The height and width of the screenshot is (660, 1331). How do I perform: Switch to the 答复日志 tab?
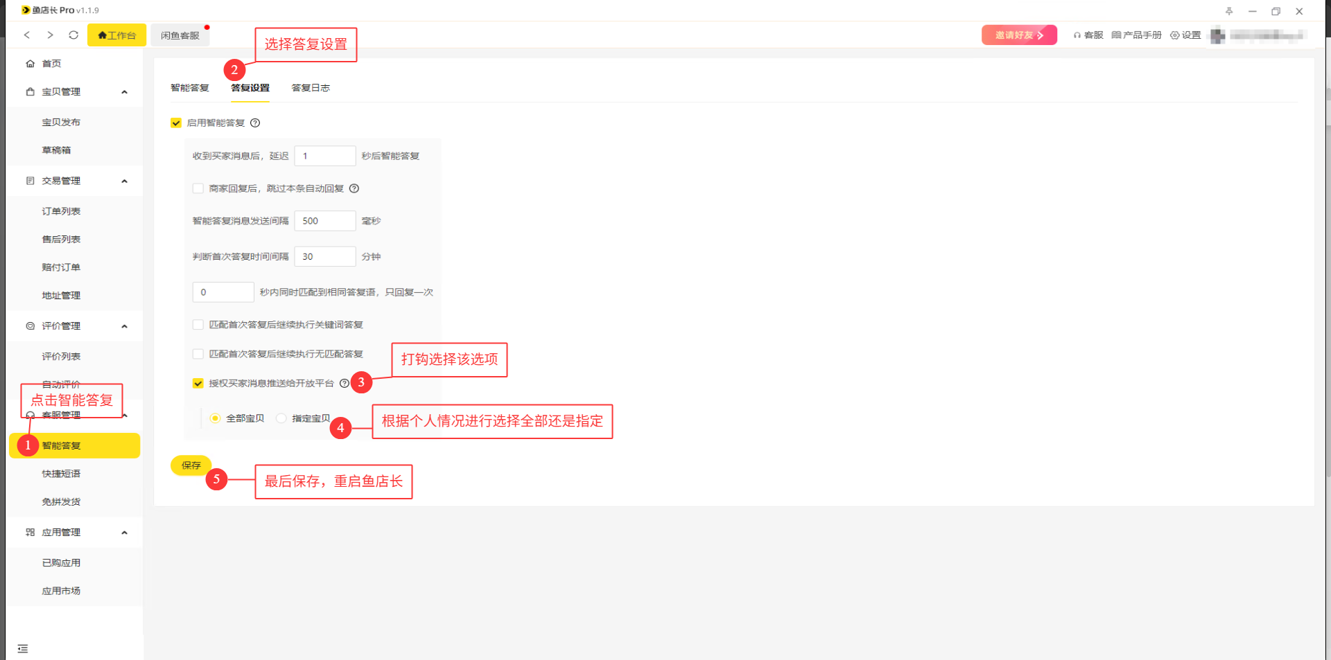(x=311, y=88)
